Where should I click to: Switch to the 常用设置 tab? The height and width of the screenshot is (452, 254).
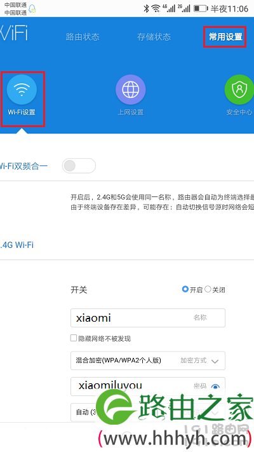(x=225, y=37)
